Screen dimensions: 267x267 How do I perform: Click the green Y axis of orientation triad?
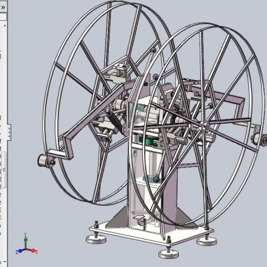tap(25, 241)
